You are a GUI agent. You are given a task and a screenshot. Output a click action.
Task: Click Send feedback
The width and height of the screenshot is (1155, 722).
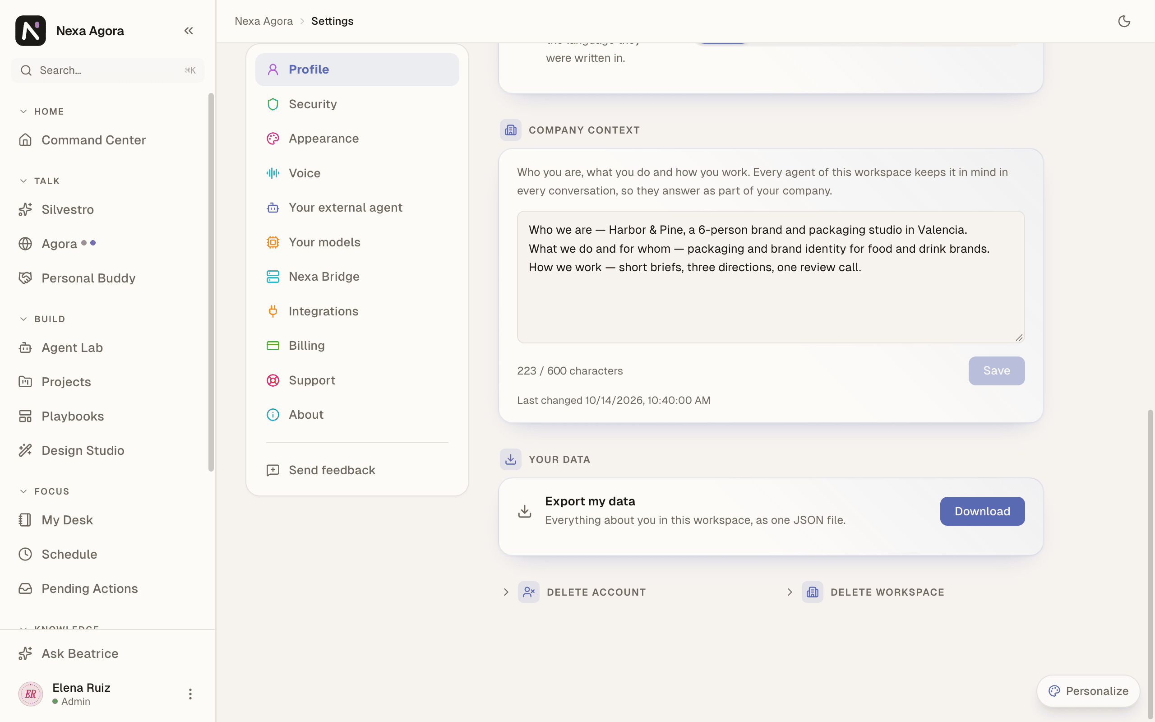(x=357, y=470)
